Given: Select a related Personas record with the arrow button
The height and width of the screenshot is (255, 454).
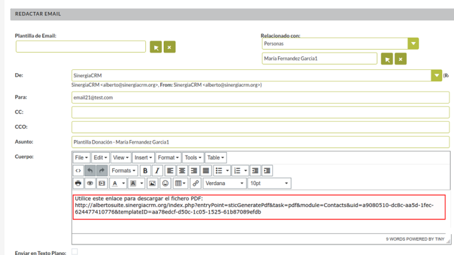Looking at the screenshot, I should pyautogui.click(x=387, y=59).
